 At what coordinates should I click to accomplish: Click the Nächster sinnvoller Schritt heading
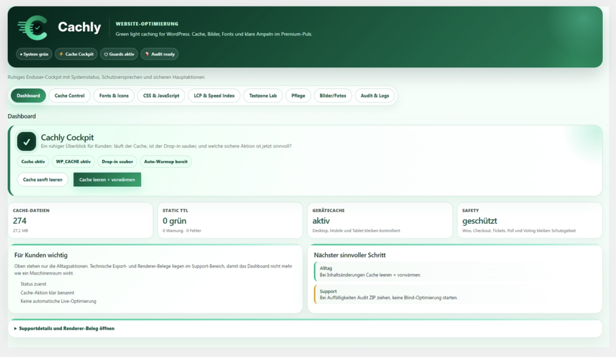click(350, 255)
